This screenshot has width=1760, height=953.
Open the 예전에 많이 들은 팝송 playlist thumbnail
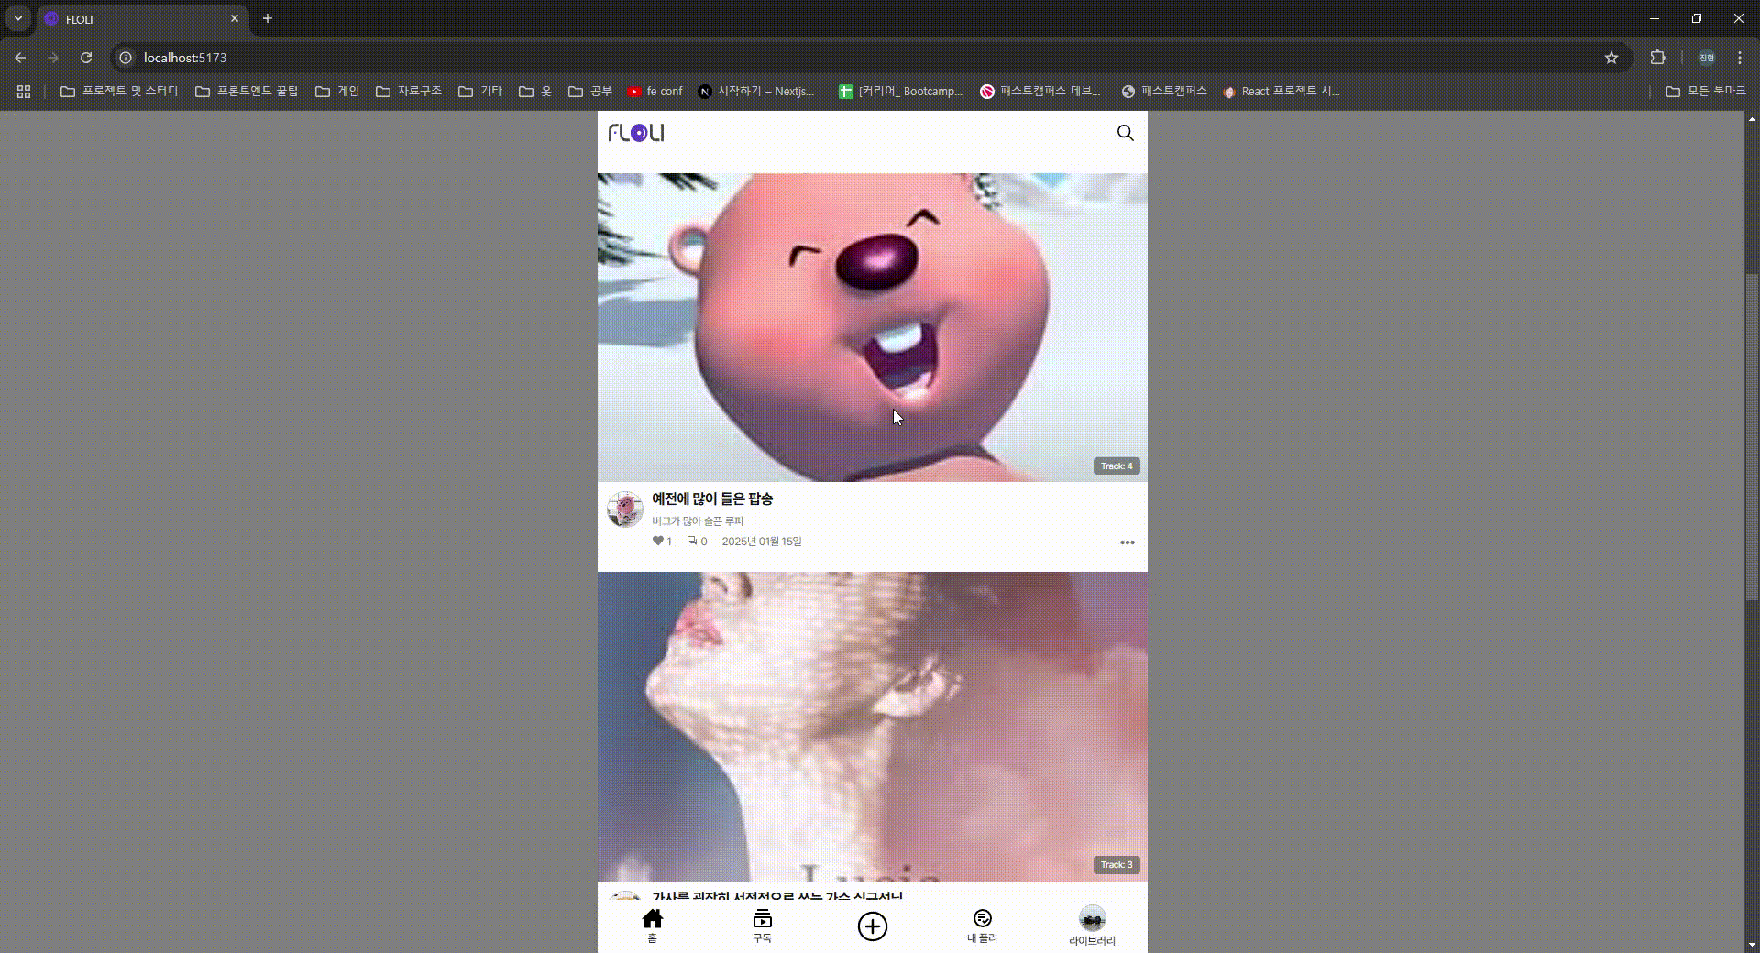coord(872,327)
